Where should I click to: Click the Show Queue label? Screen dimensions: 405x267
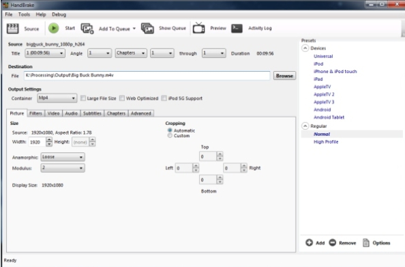172,28
